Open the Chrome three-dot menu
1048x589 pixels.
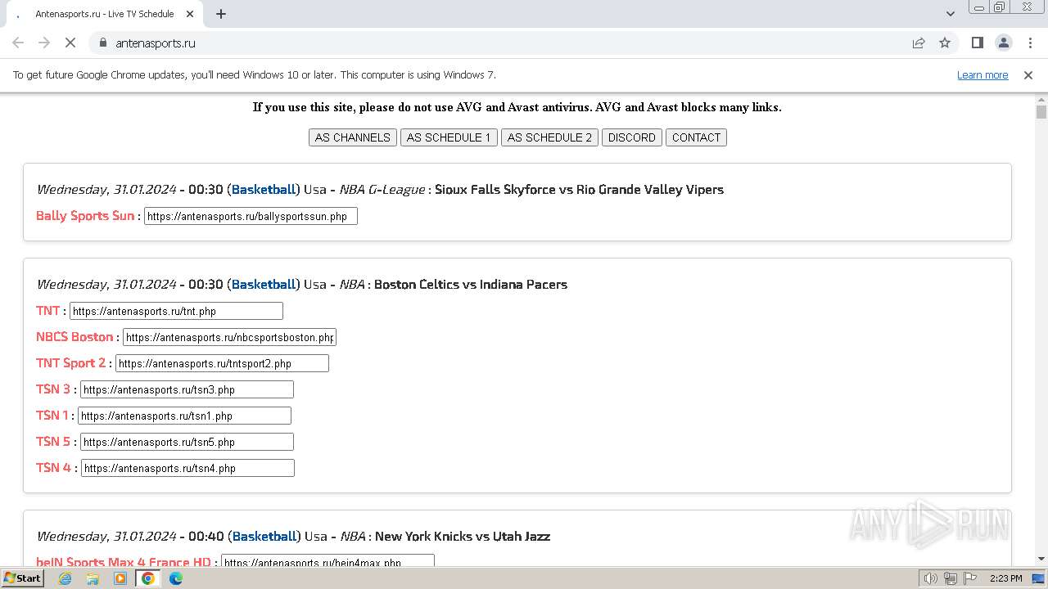point(1029,43)
